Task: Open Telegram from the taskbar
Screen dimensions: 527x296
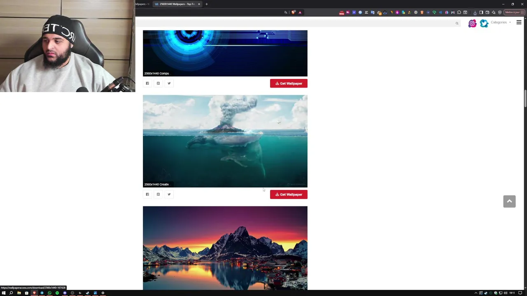Action: [42, 293]
